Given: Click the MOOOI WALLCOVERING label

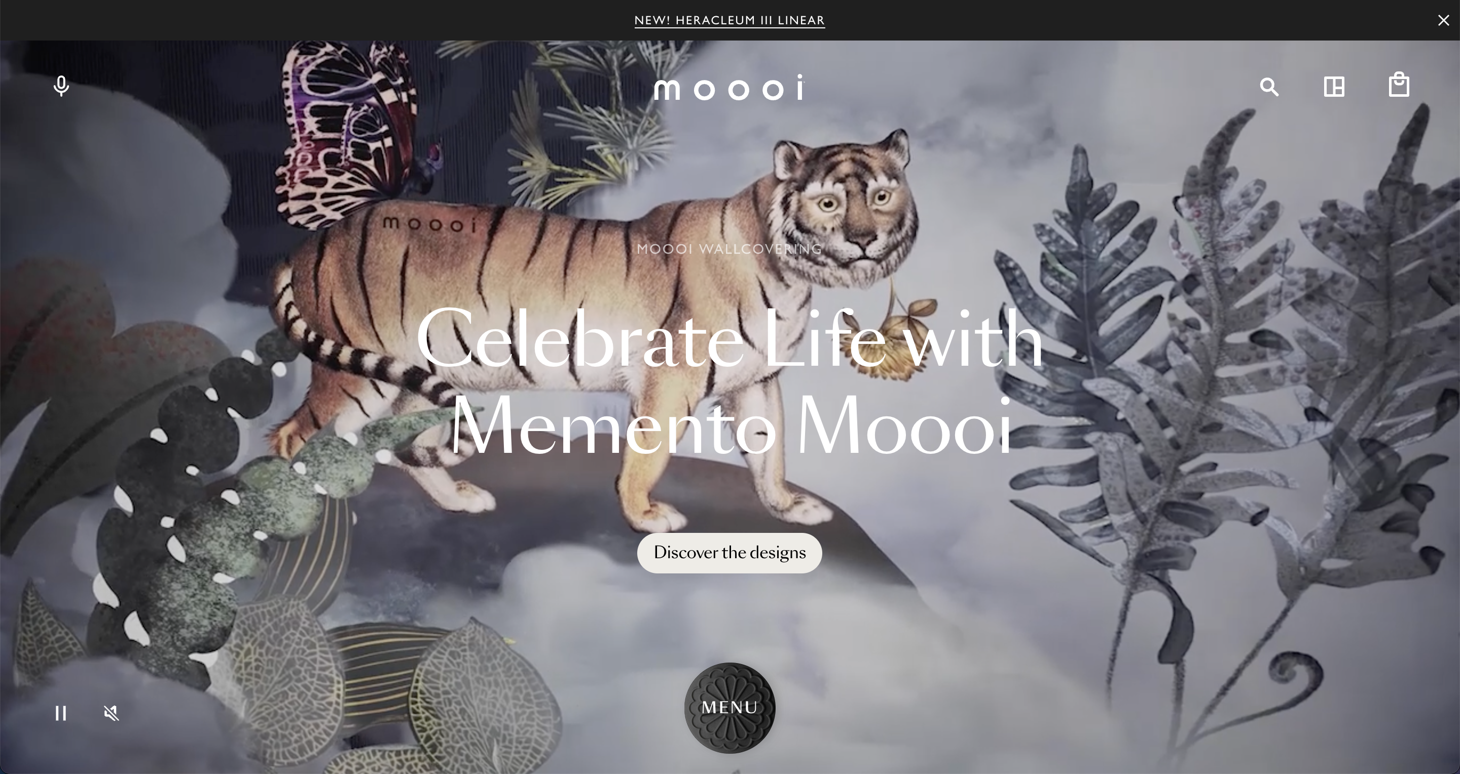Looking at the screenshot, I should point(729,249).
